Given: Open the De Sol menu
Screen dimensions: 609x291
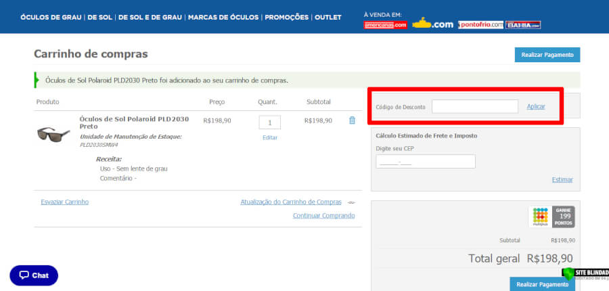Looking at the screenshot, I should 100,17.
